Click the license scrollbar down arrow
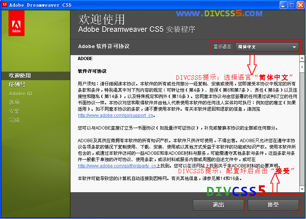Viewport: 306px width, 219px height. coord(302,189)
